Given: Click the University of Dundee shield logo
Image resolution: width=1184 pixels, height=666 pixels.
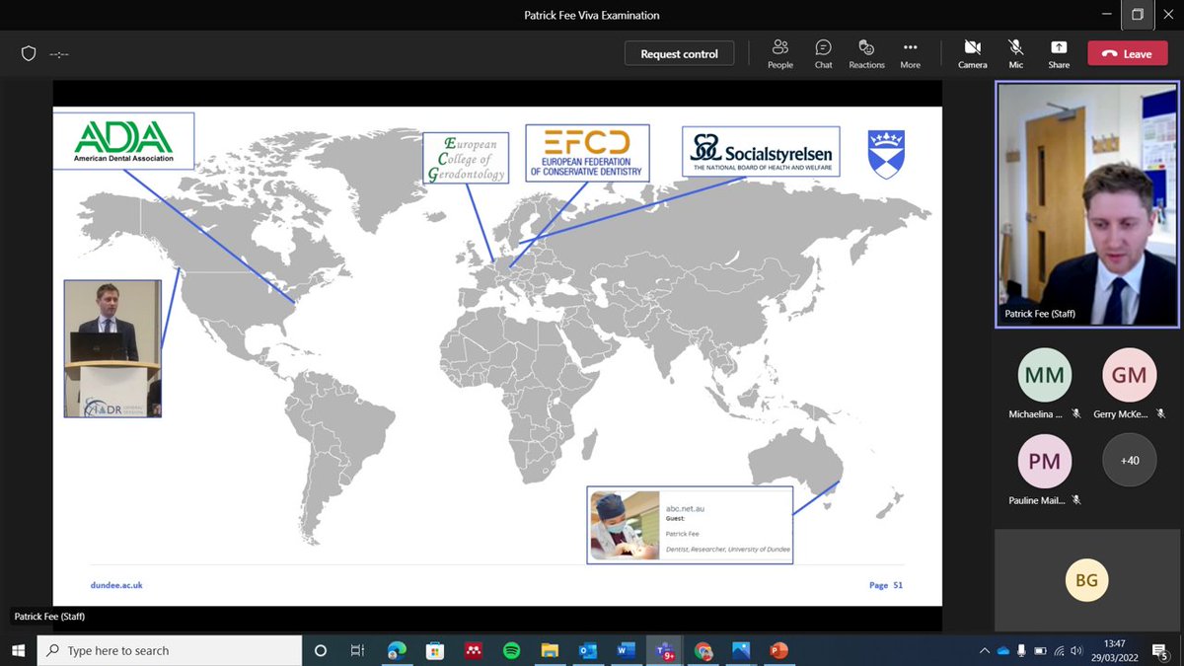Looking at the screenshot, I should pyautogui.click(x=885, y=154).
